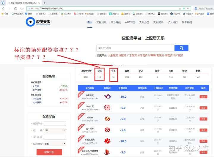Open the 平台导航 navigation tab
Viewport: 214px width, 157px height.
point(116,22)
